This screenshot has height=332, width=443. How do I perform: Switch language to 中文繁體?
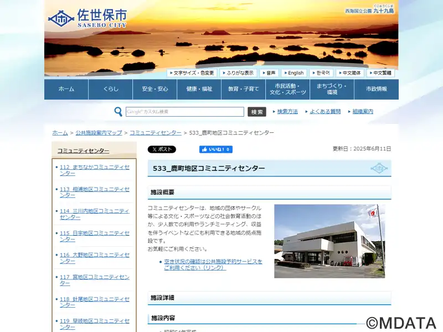coord(380,73)
